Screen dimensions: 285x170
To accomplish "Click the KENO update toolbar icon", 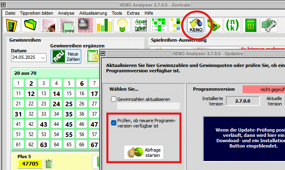I will (x=196, y=25).
